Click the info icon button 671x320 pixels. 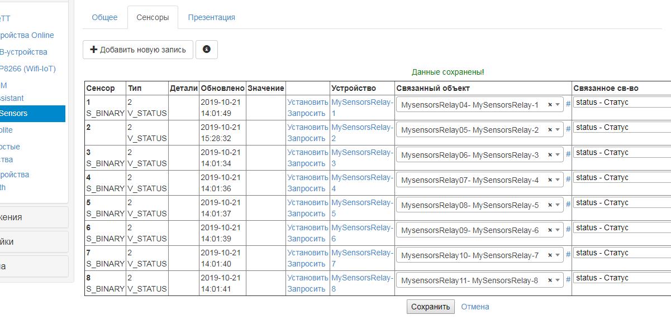coord(207,49)
